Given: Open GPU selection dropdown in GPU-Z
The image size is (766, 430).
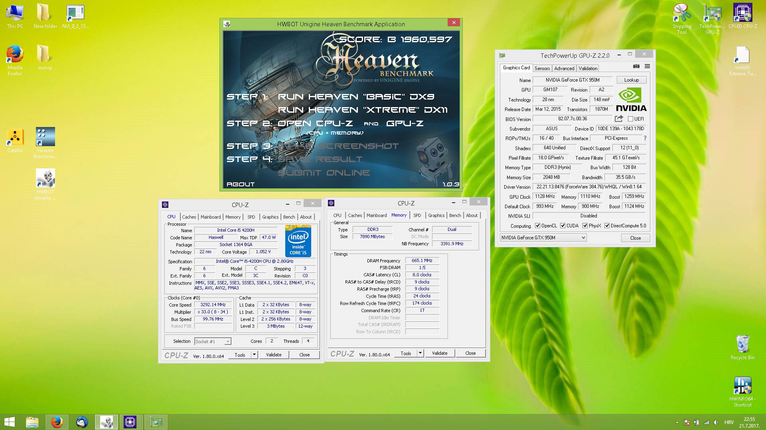Looking at the screenshot, I should click(x=543, y=238).
